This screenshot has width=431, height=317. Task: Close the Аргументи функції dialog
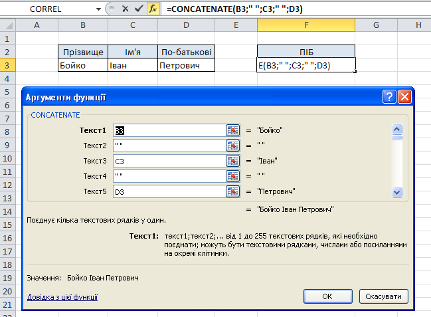pyautogui.click(x=404, y=97)
